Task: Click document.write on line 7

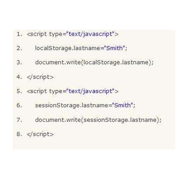Action: [x=58, y=120]
